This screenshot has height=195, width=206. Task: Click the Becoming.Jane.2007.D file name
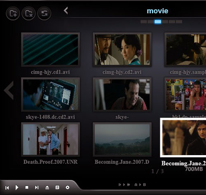122,162
